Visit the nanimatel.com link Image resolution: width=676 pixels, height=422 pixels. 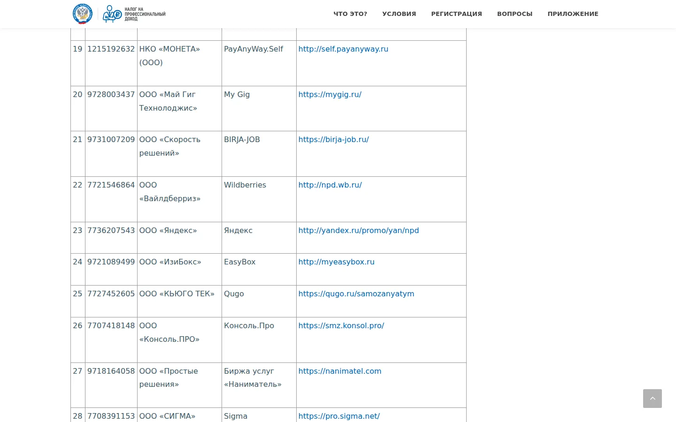coord(340,371)
